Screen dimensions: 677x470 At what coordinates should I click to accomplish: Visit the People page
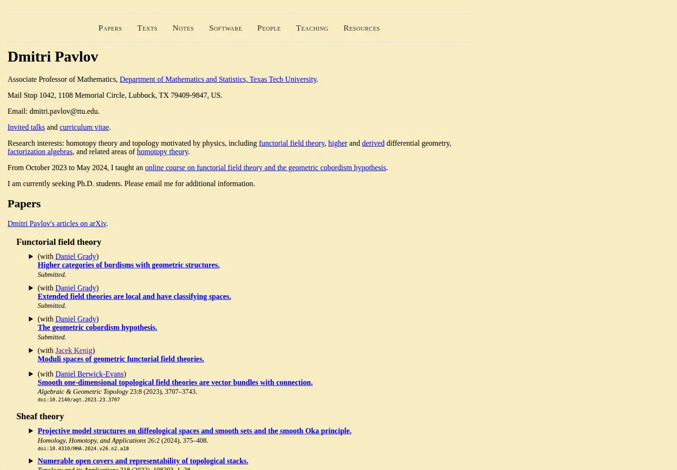point(269,28)
